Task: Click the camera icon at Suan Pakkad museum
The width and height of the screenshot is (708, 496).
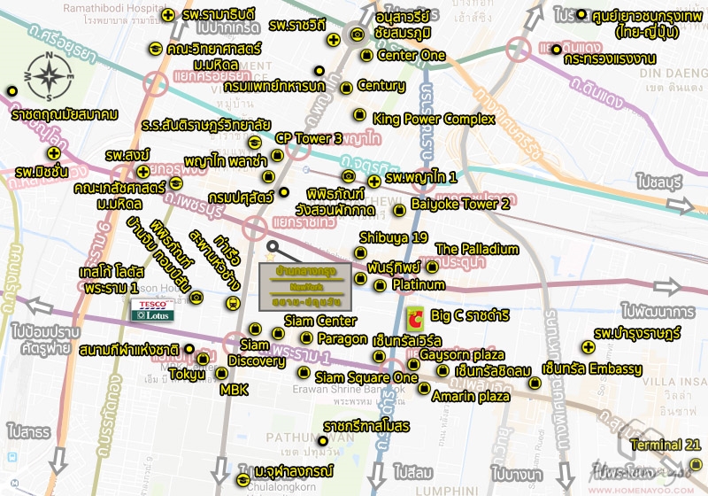Action: pyautogui.click(x=348, y=176)
